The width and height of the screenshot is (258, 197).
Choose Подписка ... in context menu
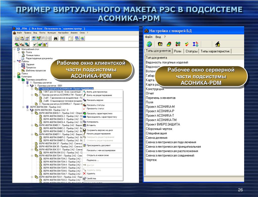pyautogui.click(x=93, y=160)
